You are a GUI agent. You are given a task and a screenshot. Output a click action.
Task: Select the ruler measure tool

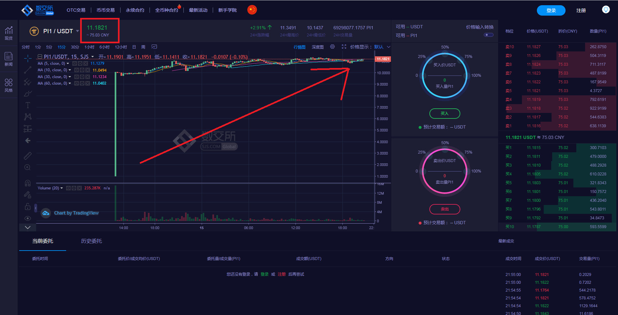pyautogui.click(x=28, y=156)
